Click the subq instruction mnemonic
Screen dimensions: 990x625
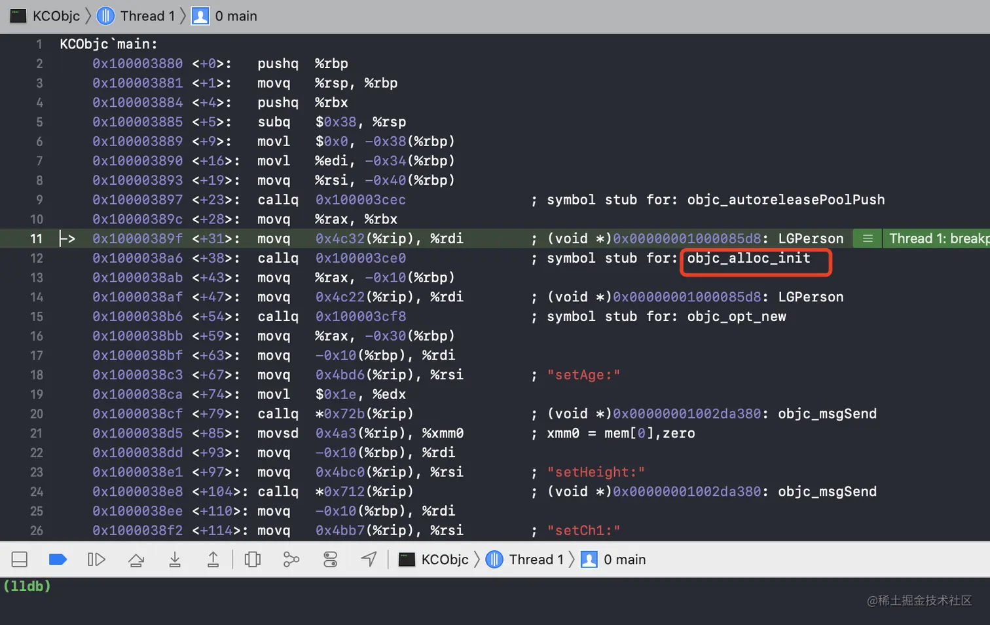274,122
